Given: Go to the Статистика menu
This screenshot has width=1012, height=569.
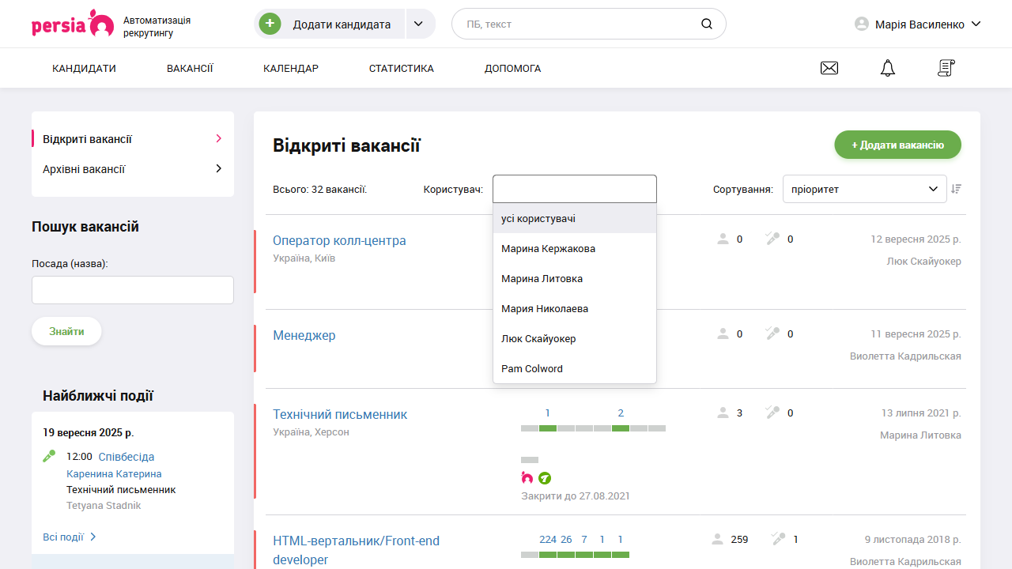Looking at the screenshot, I should [401, 69].
